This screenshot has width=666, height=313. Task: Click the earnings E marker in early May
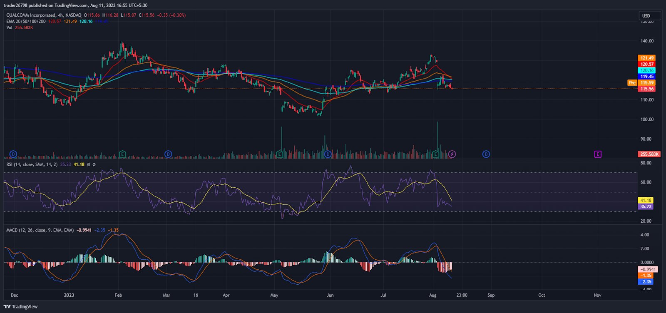point(280,154)
